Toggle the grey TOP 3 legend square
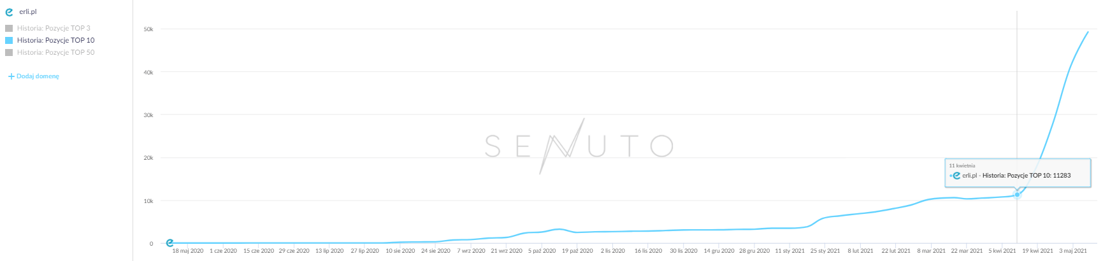 pyautogui.click(x=9, y=28)
